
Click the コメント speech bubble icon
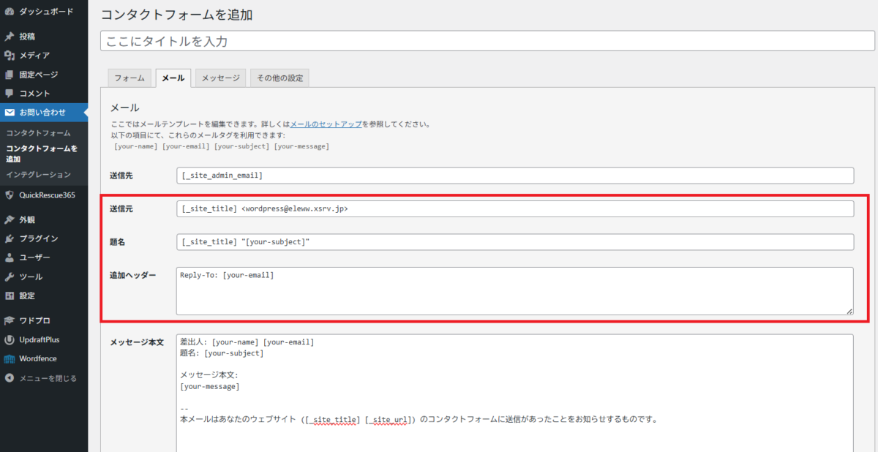point(10,94)
